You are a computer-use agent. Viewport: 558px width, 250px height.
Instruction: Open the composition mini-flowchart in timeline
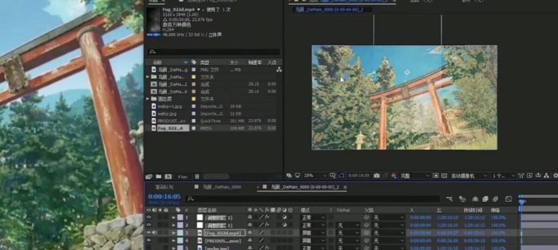[x=449, y=199]
